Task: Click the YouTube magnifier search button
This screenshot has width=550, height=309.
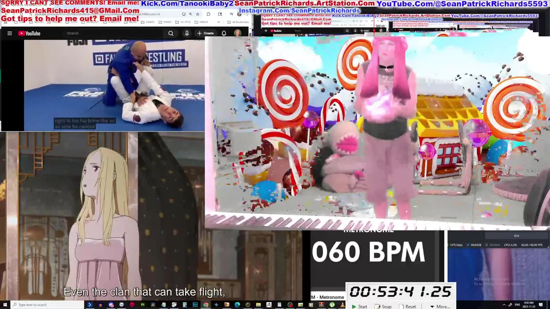Action: point(171,33)
